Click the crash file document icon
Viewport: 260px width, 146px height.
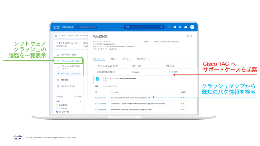pyautogui.click(x=98, y=79)
